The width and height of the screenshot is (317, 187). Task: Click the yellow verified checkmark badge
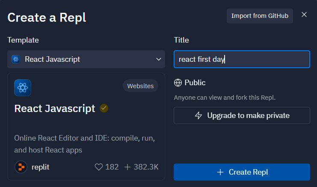click(104, 108)
